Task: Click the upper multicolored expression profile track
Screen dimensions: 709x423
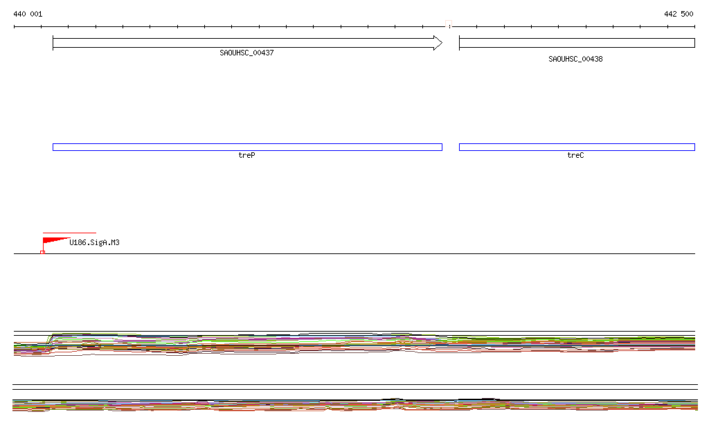Action: pyautogui.click(x=346, y=344)
